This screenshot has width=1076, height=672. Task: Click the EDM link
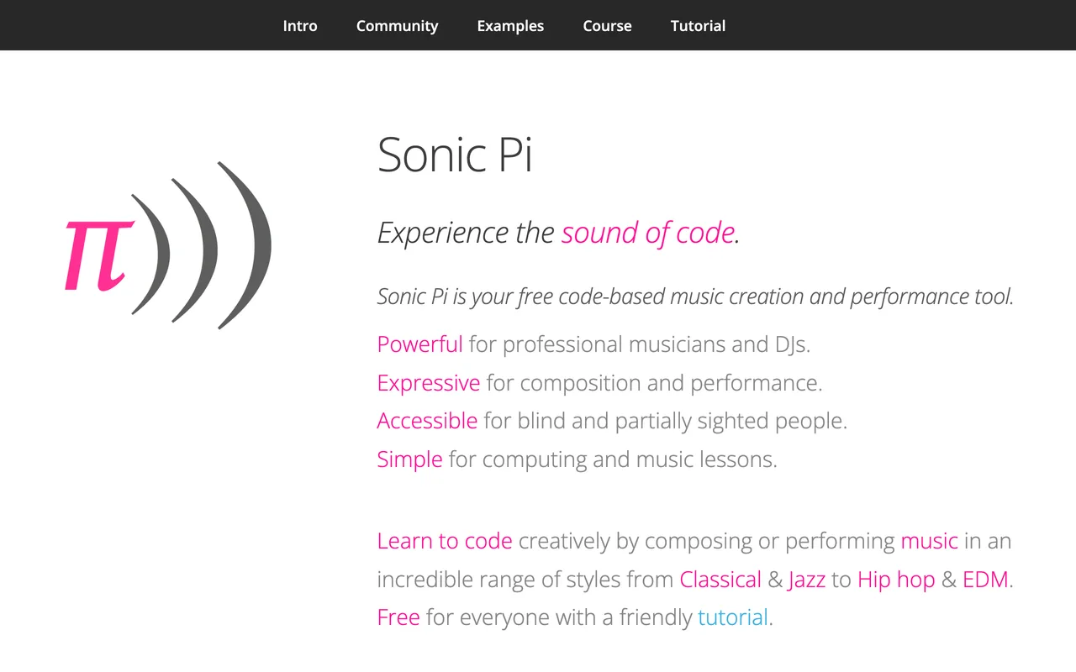985,580
